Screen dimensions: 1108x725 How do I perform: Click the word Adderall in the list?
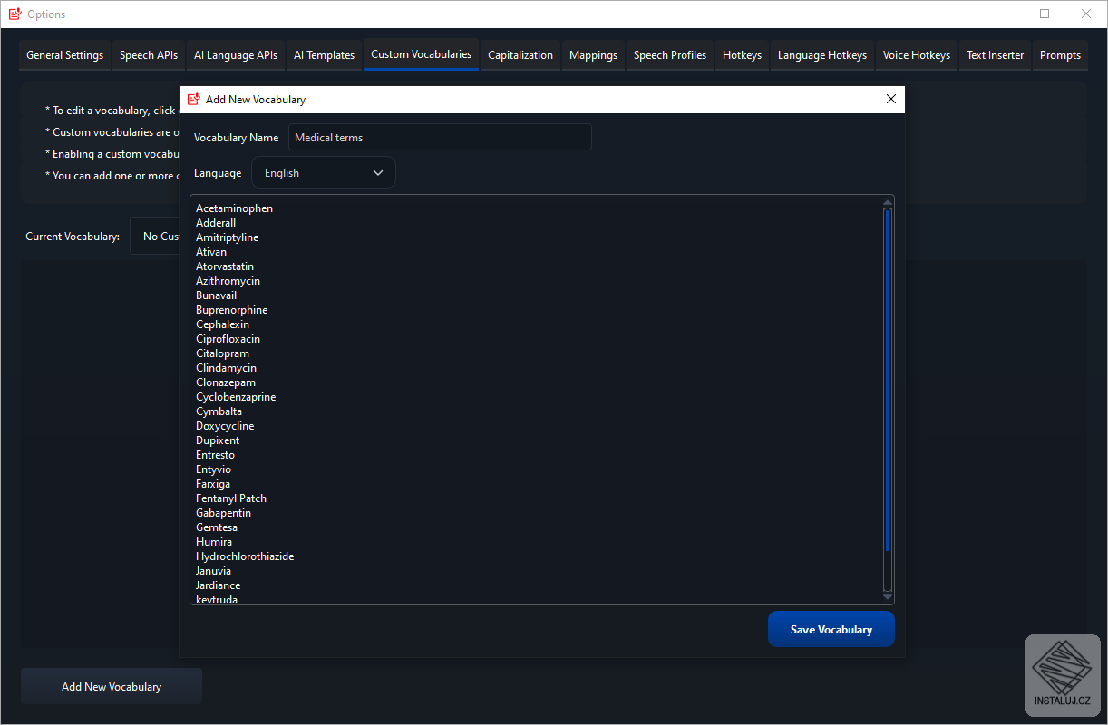point(216,223)
